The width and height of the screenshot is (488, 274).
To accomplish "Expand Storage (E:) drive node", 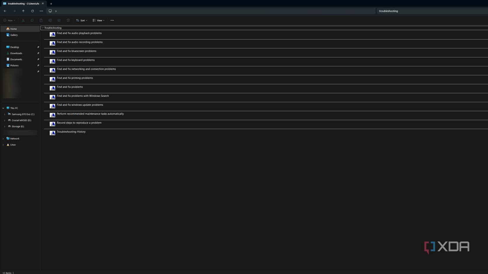I will click(4, 126).
